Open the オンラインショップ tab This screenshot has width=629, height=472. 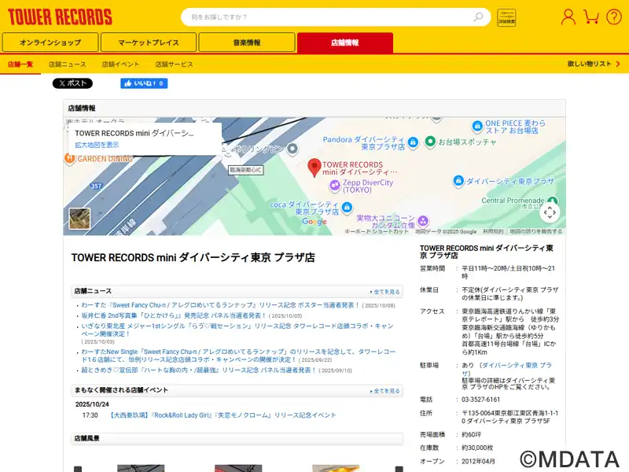(50, 42)
